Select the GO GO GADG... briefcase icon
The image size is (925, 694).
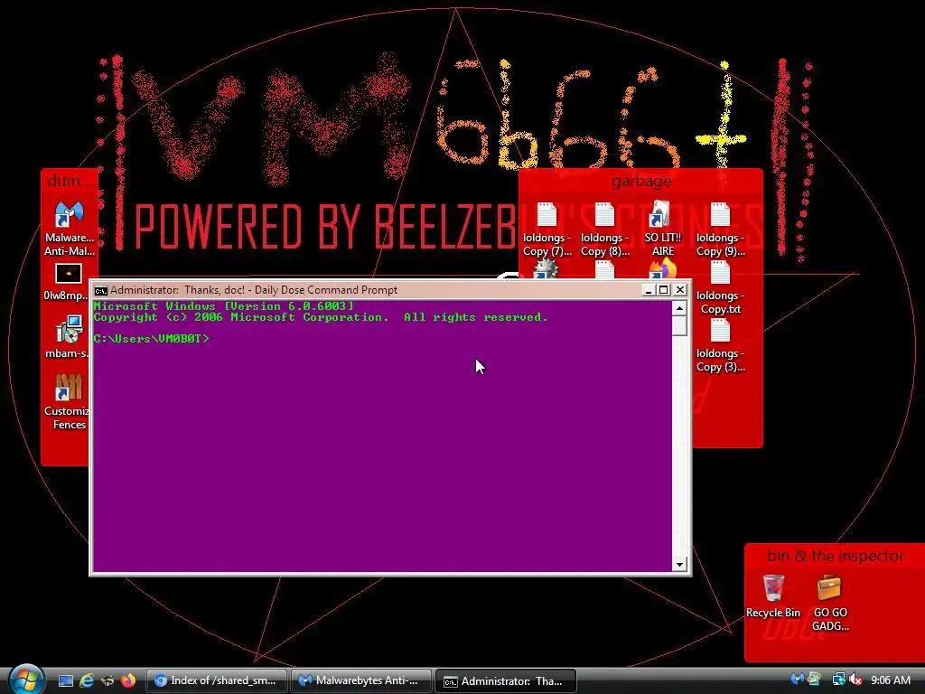coord(830,603)
